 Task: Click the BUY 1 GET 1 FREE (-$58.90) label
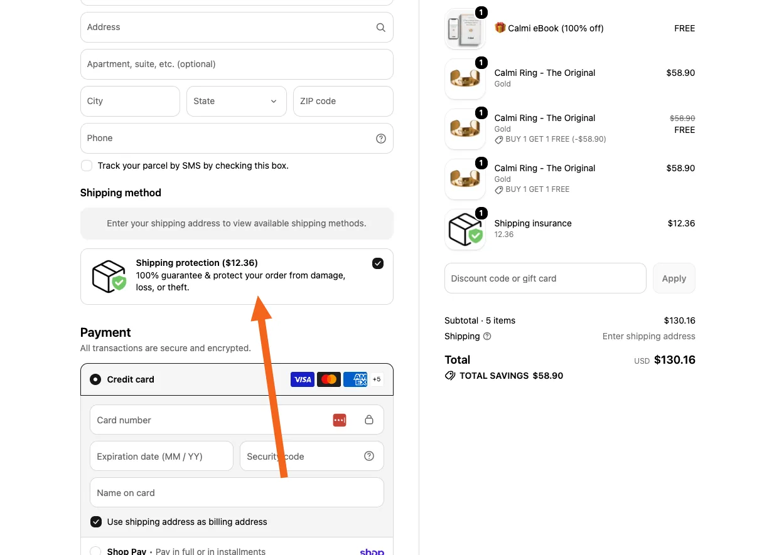[x=556, y=139]
